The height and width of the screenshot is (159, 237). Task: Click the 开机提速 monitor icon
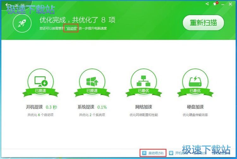pyautogui.click(x=41, y=81)
